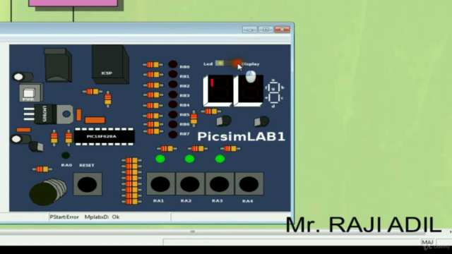Click the ICSP connector block
Screen dimensions: 452x254
[x=110, y=64]
